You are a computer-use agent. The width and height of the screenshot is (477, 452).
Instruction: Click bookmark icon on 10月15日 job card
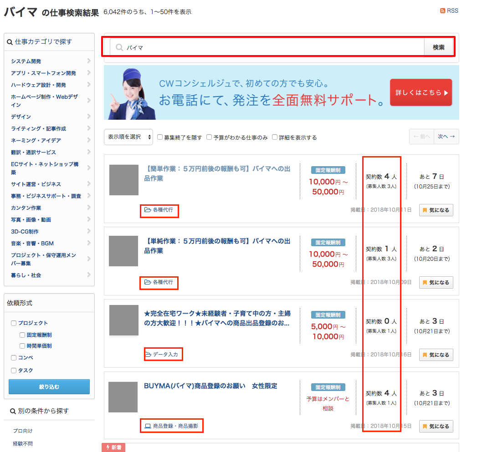(425, 426)
